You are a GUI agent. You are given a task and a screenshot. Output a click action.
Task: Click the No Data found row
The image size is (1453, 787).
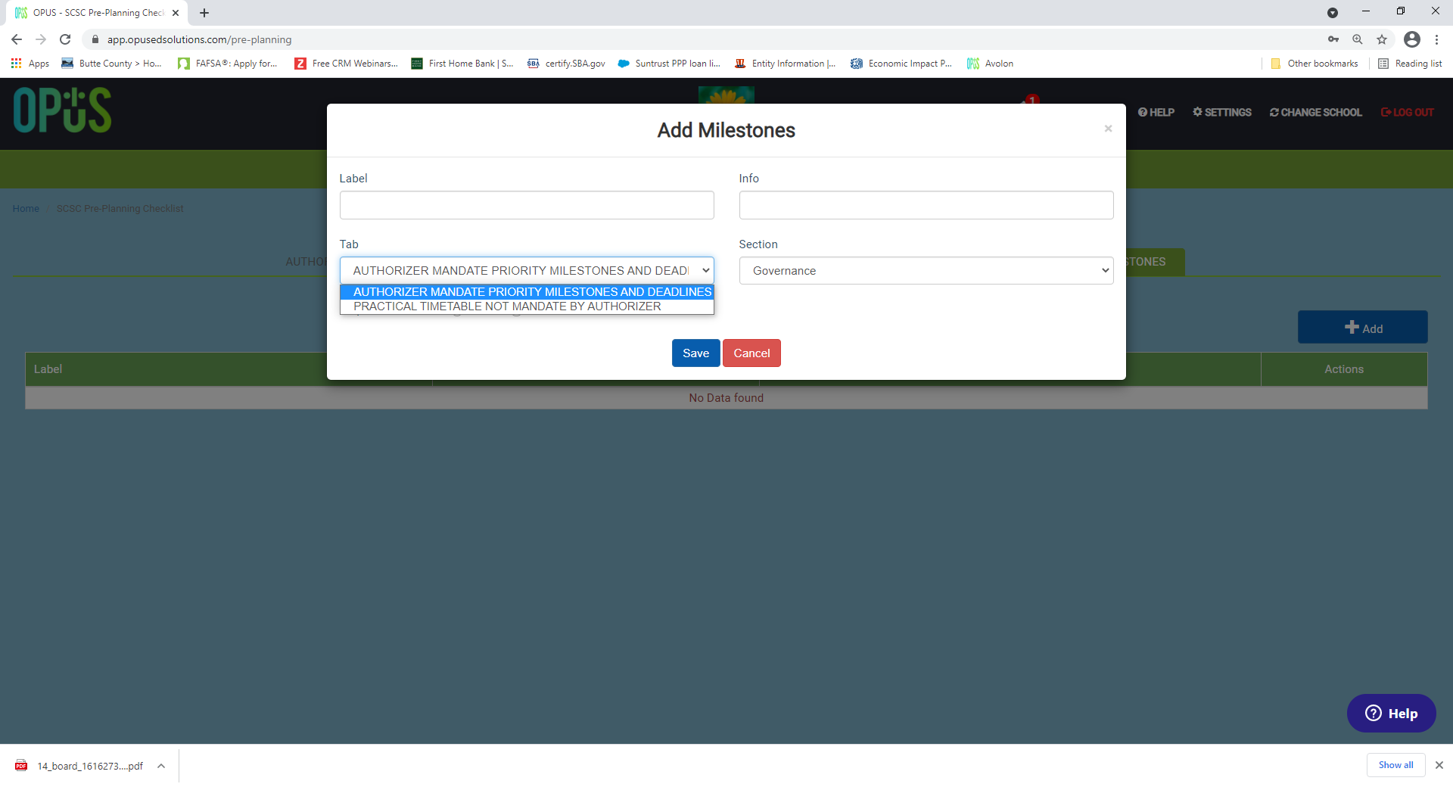click(x=726, y=398)
